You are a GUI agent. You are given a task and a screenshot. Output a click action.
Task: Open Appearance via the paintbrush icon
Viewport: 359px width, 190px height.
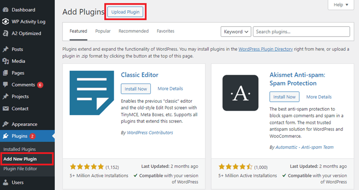pyautogui.click(x=5, y=124)
